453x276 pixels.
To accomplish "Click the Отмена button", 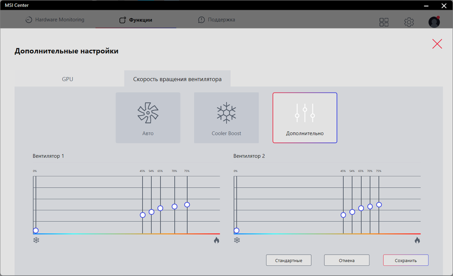I will [347, 260].
